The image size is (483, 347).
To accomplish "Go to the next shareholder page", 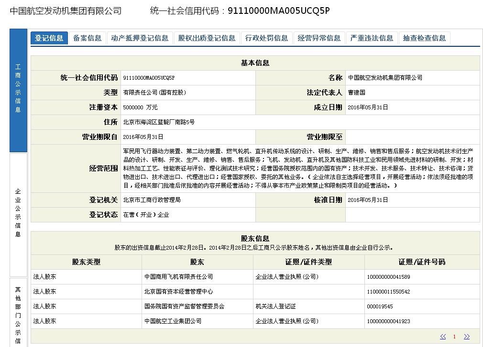I will (467, 336).
